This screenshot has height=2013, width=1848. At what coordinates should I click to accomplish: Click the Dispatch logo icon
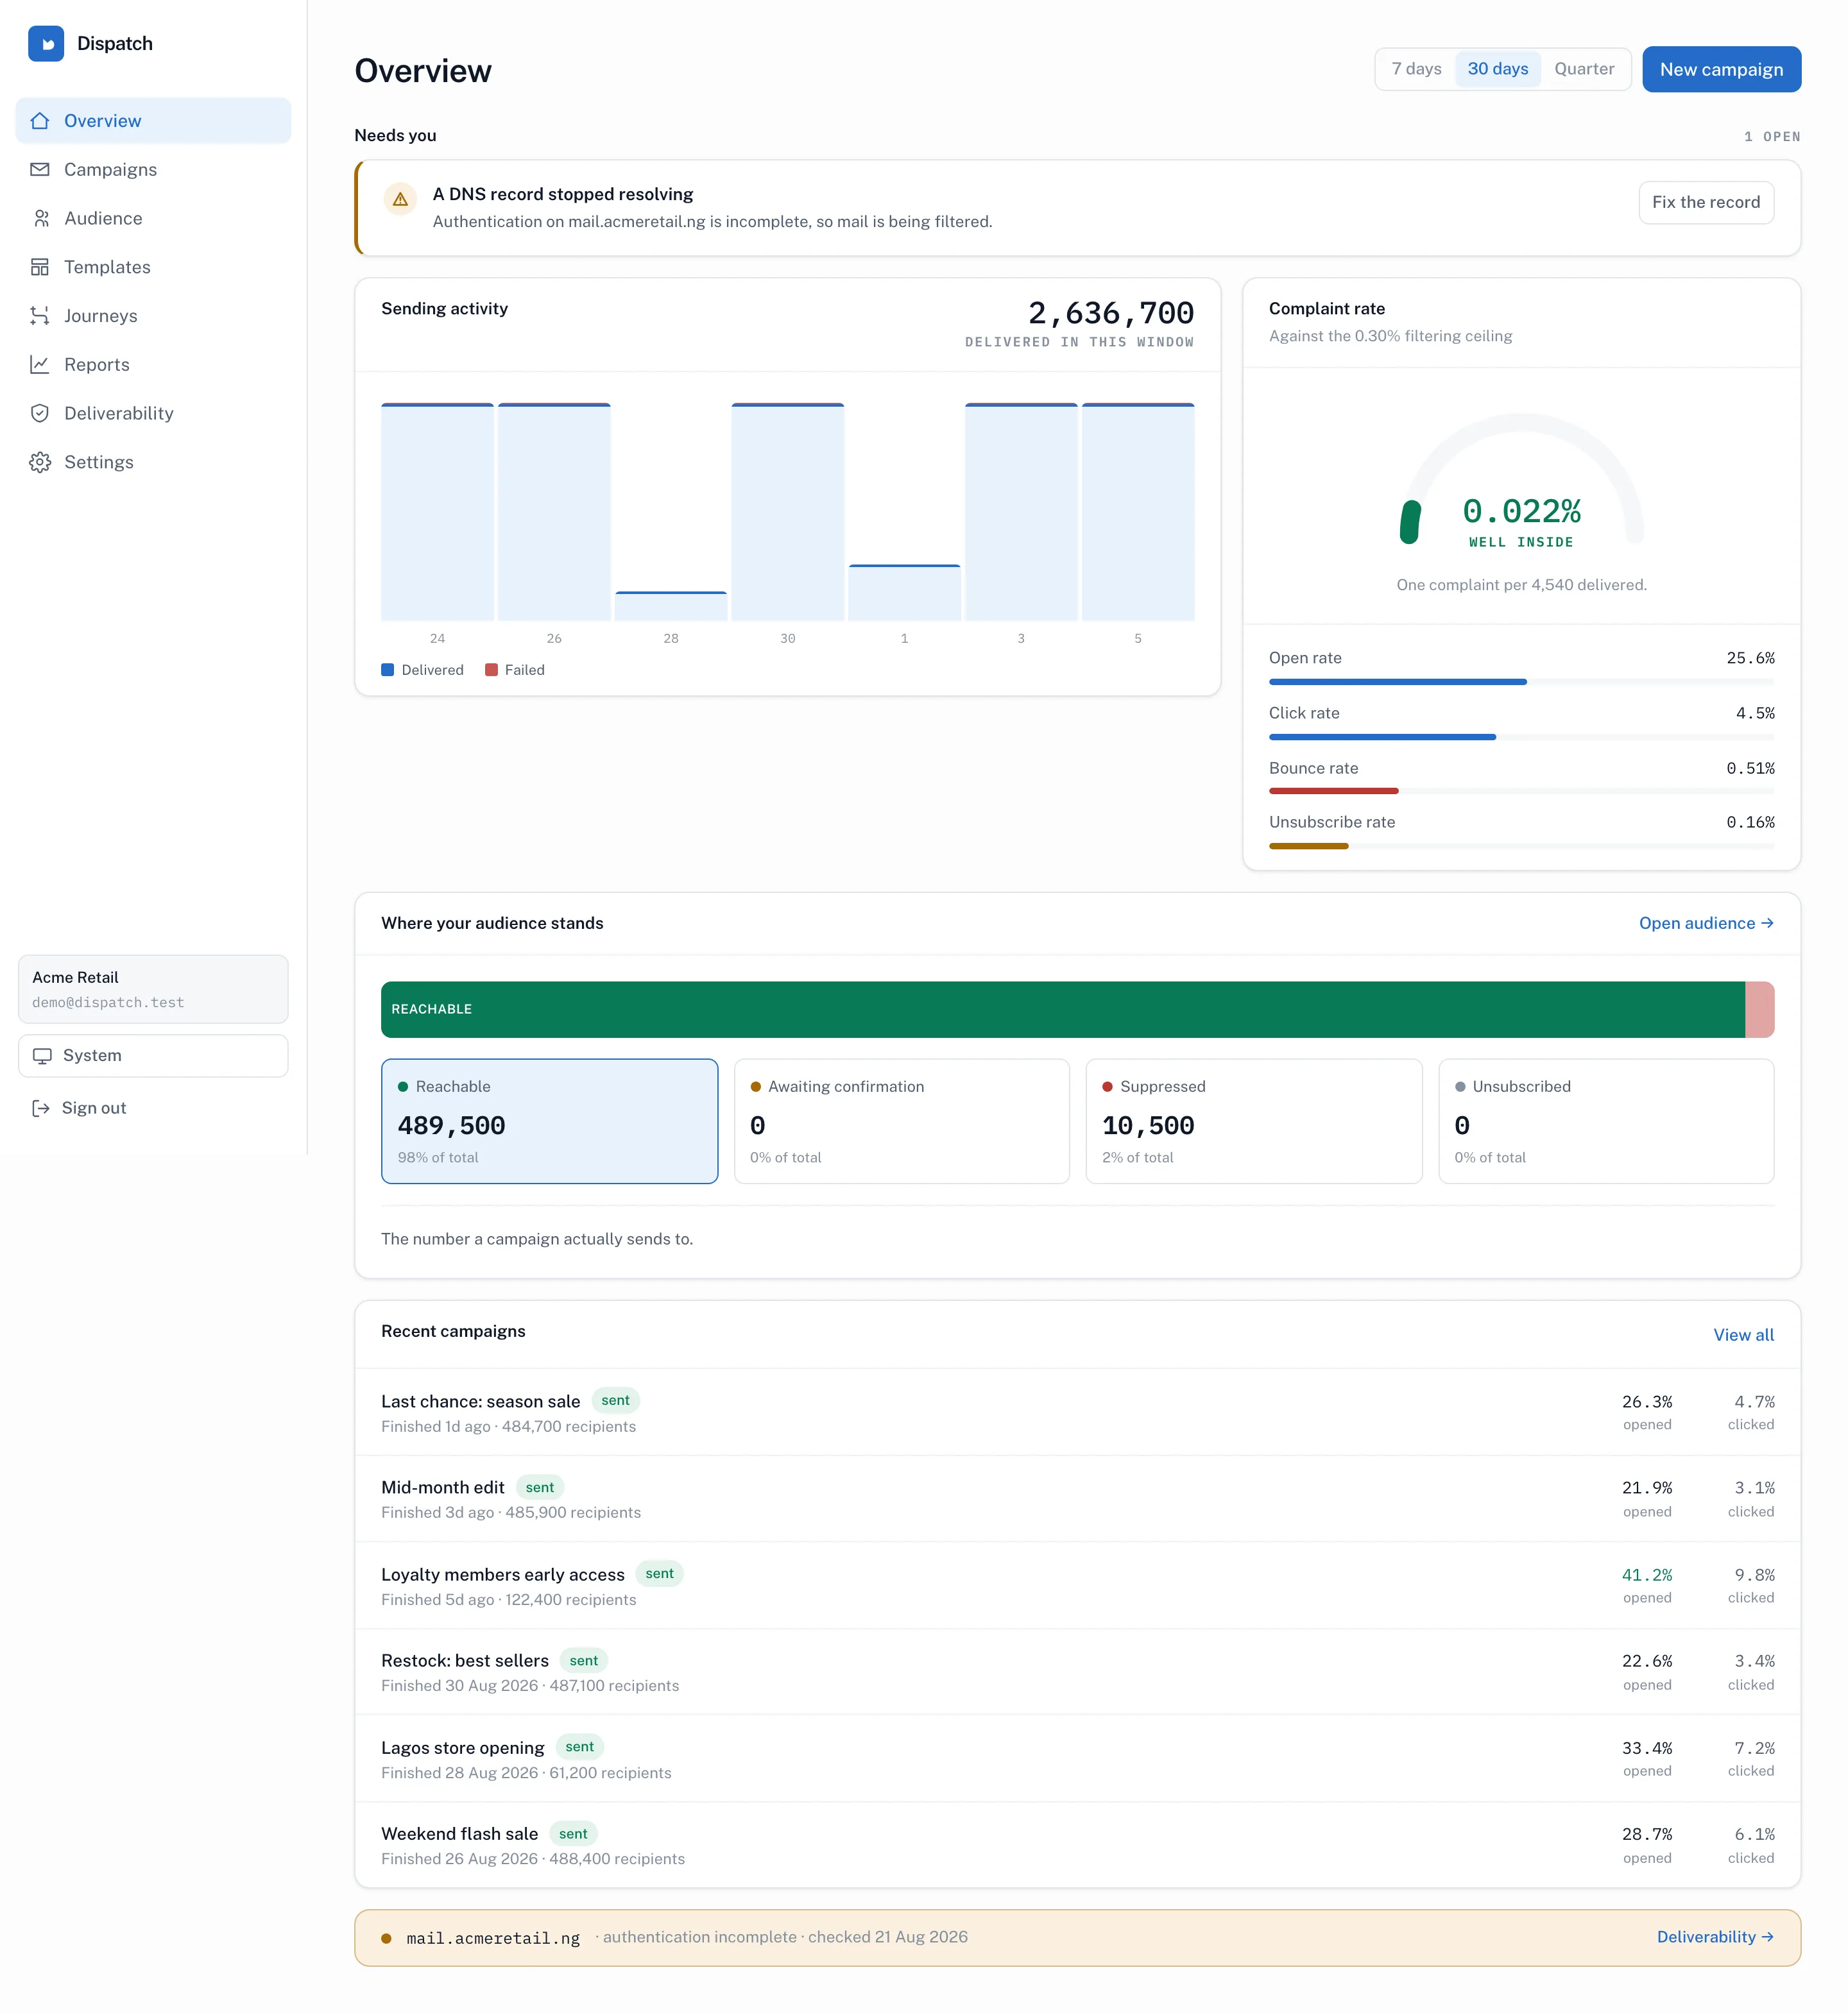click(46, 43)
